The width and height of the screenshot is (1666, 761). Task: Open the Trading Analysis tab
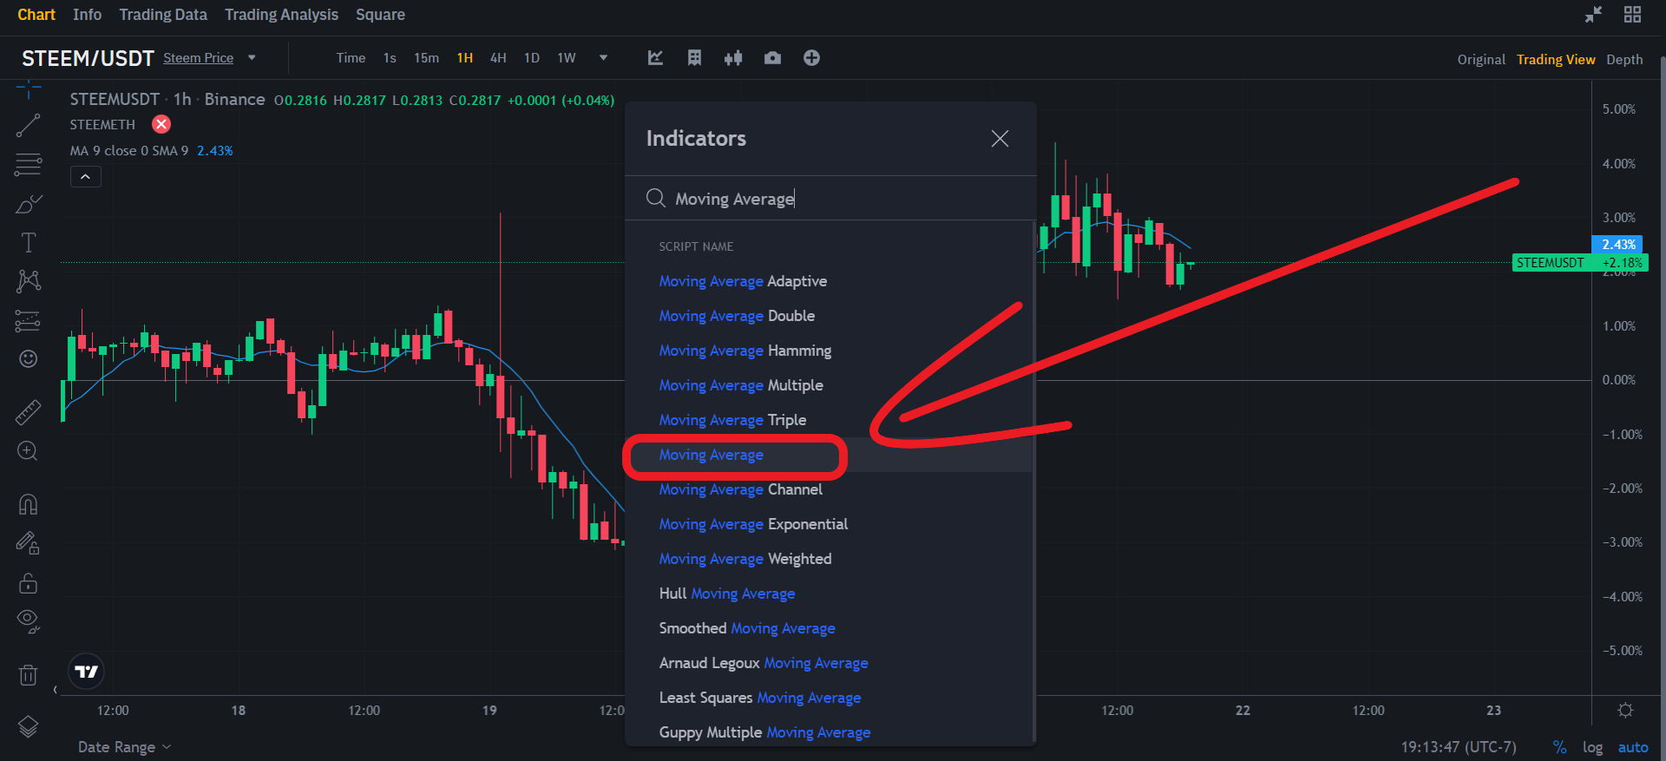[x=281, y=15]
